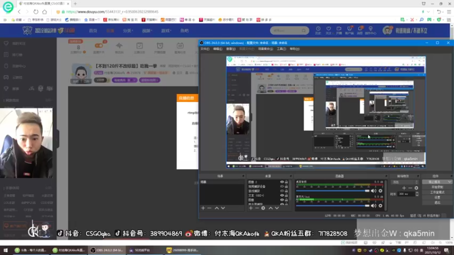Viewport: 454px width, 255px height.
Task: Toggle visibility eye for the 图像 source
Action: point(281,200)
